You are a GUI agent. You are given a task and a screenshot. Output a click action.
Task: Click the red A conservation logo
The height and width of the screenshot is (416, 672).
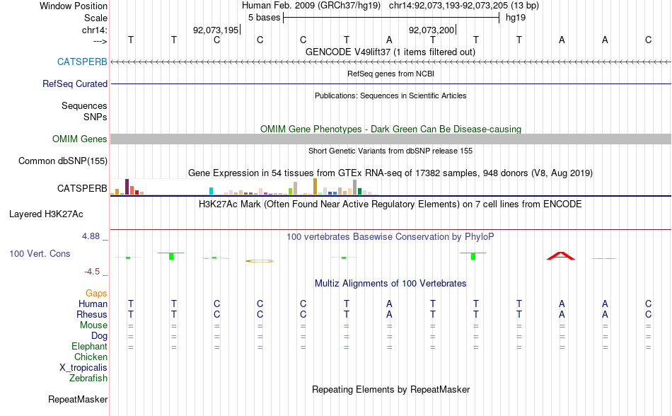pos(560,256)
